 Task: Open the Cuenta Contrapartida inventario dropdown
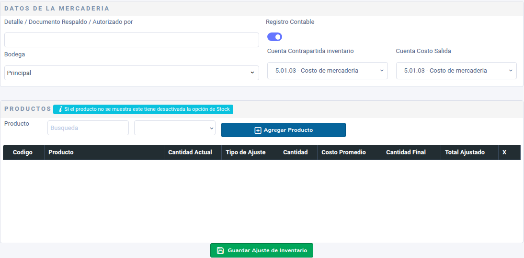click(328, 71)
